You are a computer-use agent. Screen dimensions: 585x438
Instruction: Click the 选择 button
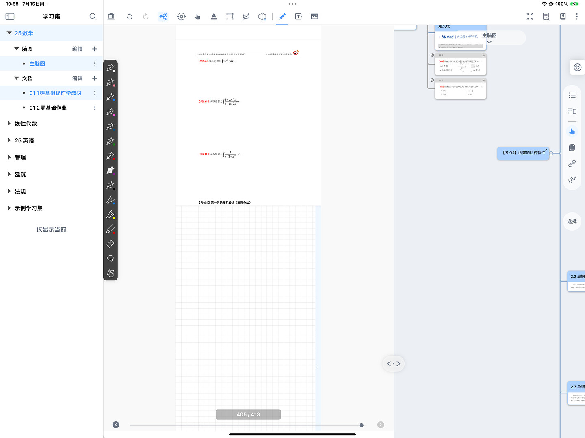coord(572,221)
